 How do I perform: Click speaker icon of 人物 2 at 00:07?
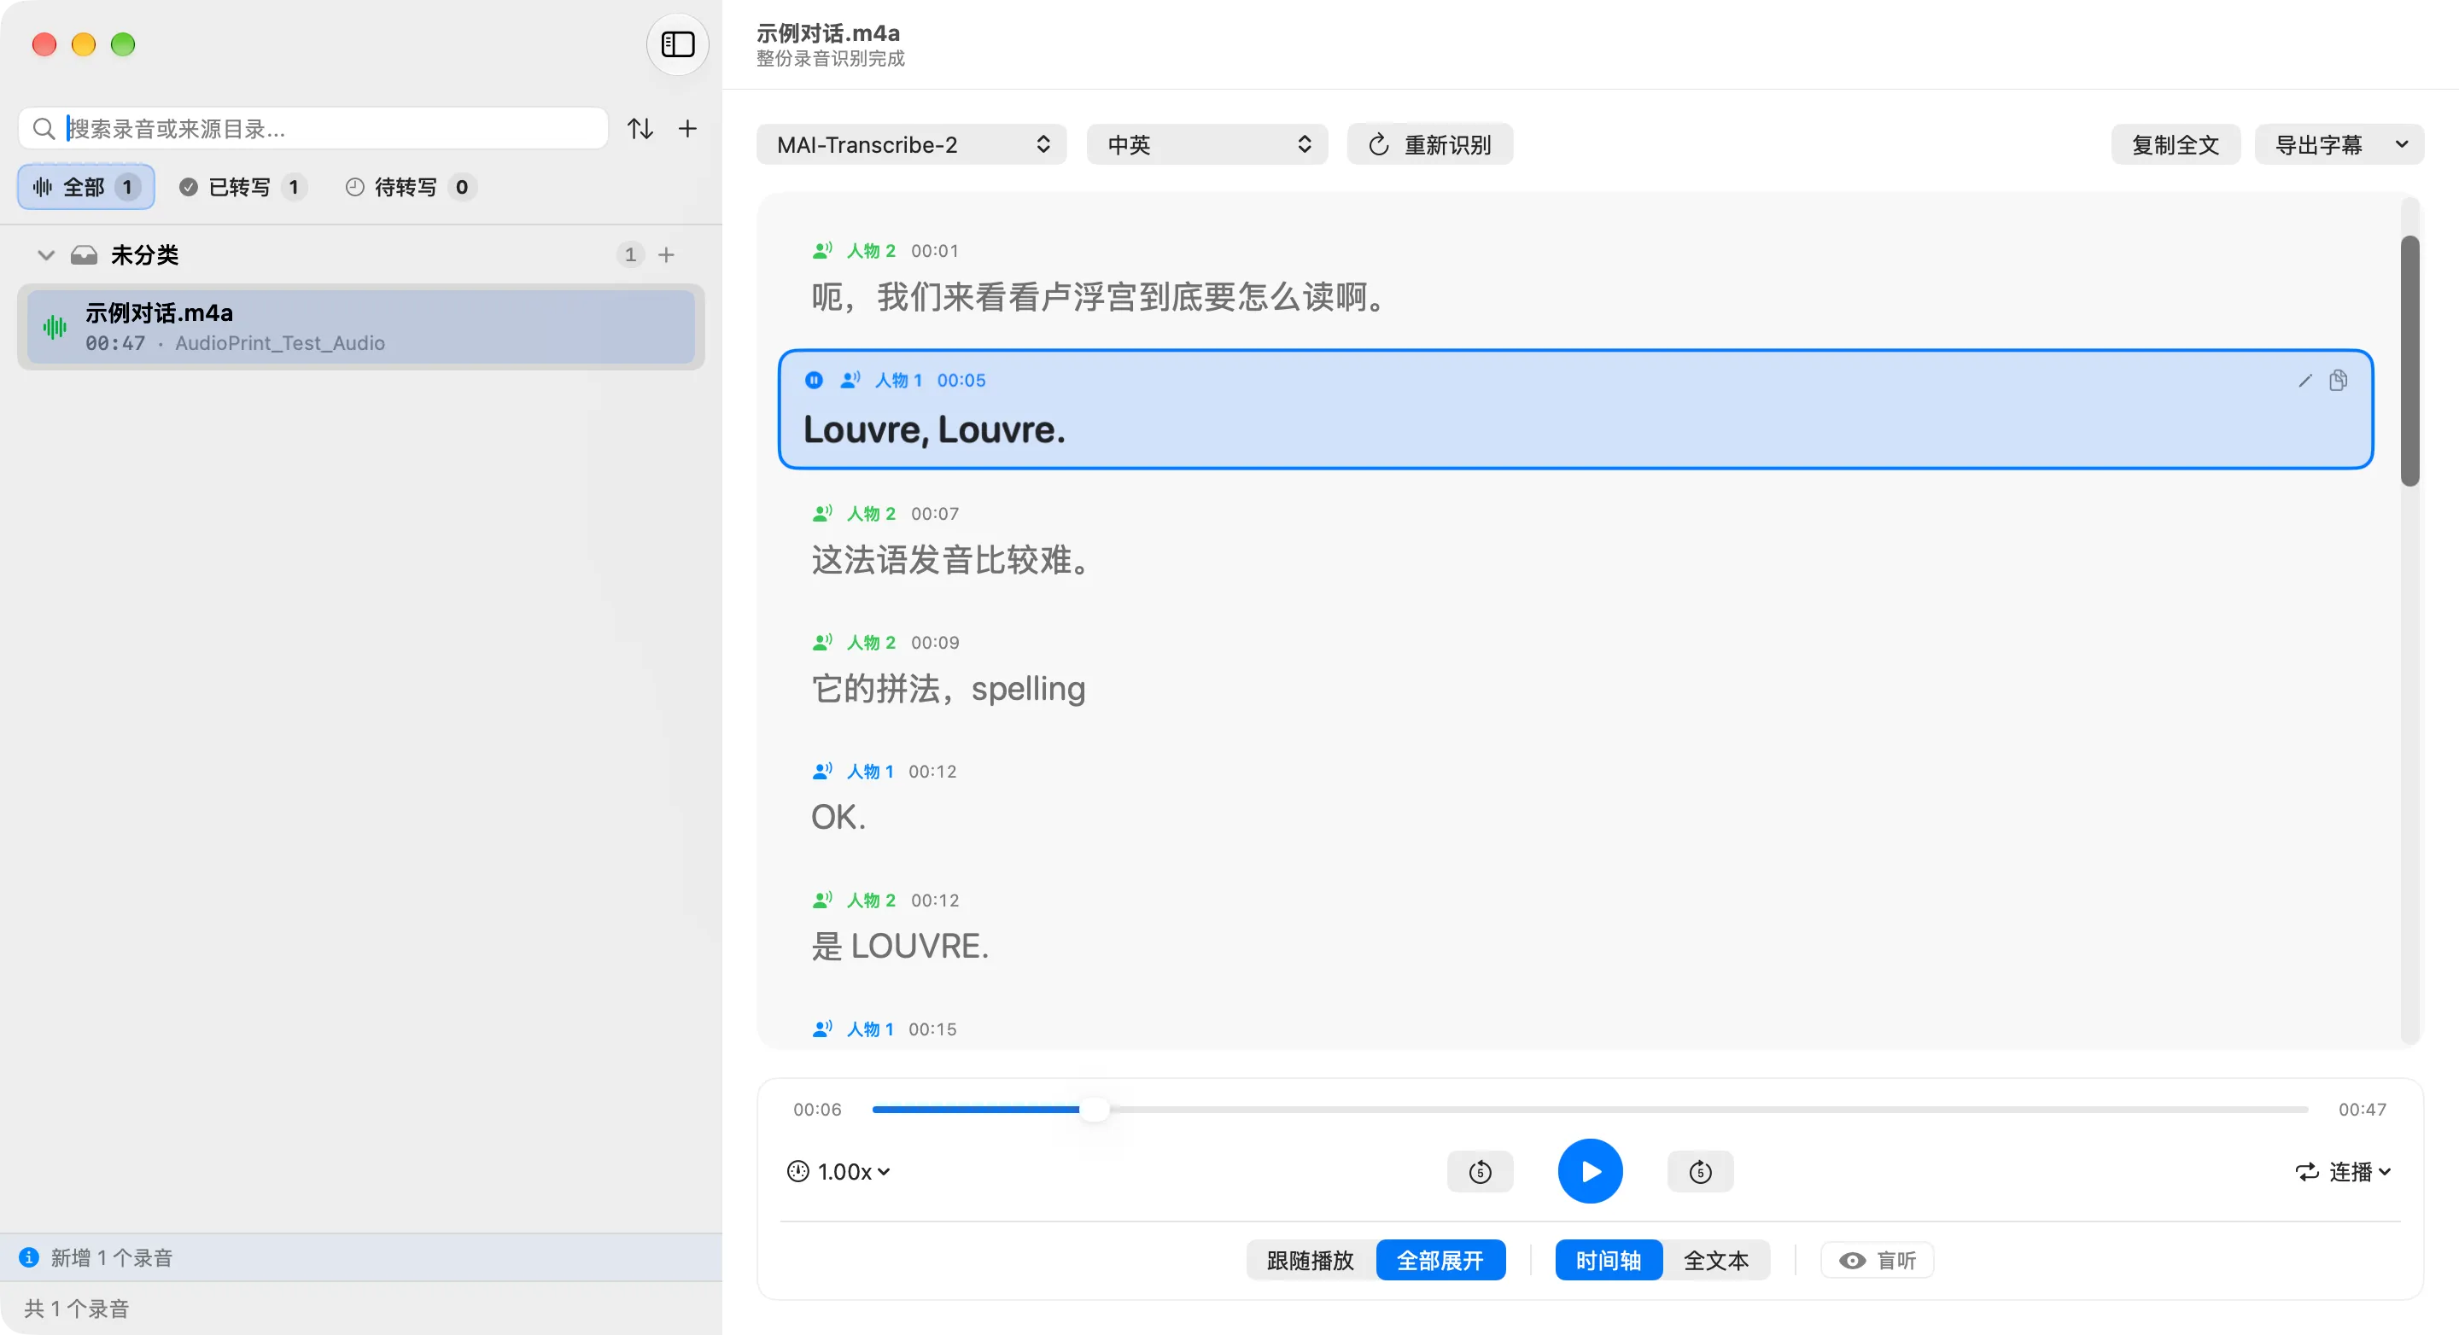click(822, 512)
